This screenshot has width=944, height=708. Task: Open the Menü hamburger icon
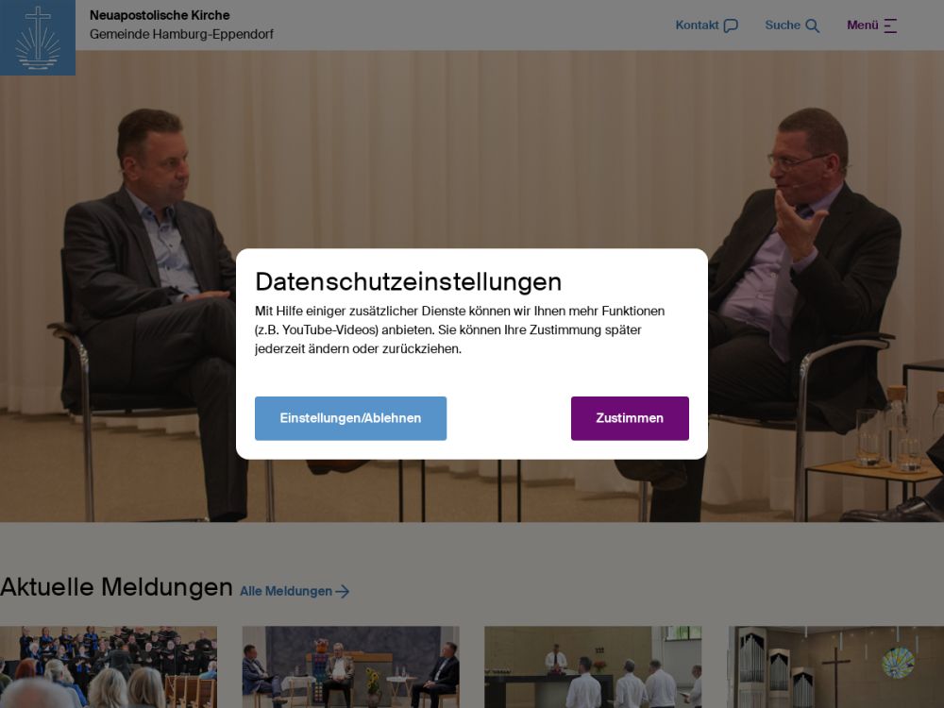pos(890,25)
